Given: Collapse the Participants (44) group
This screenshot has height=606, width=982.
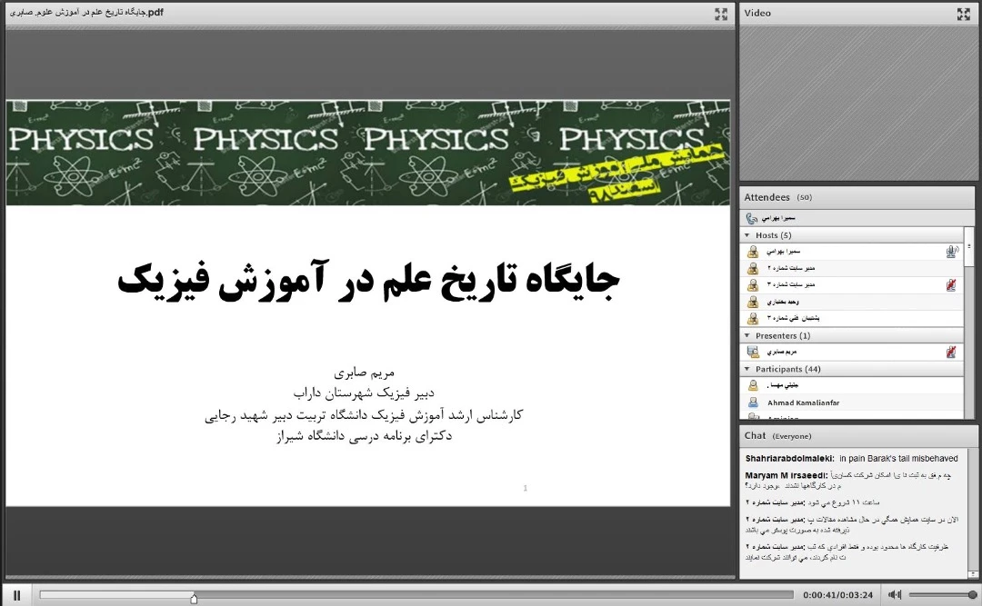Looking at the screenshot, I should [x=747, y=370].
